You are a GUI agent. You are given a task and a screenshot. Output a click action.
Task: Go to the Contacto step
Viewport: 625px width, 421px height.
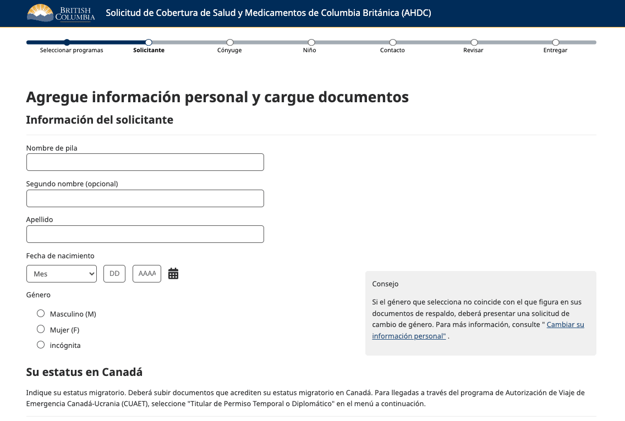click(x=393, y=42)
